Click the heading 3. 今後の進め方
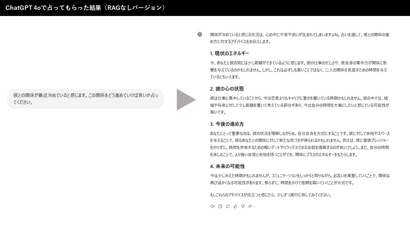Image resolution: width=410 pixels, height=230 pixels. pos(227,124)
